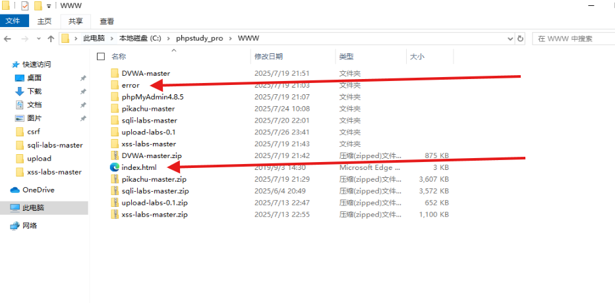615x303 pixels.
Task: Click the 875 KB size cell
Action: point(437,155)
